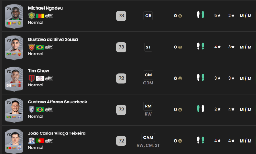Open the Michael Ngadeu player name link

(x=45, y=8)
